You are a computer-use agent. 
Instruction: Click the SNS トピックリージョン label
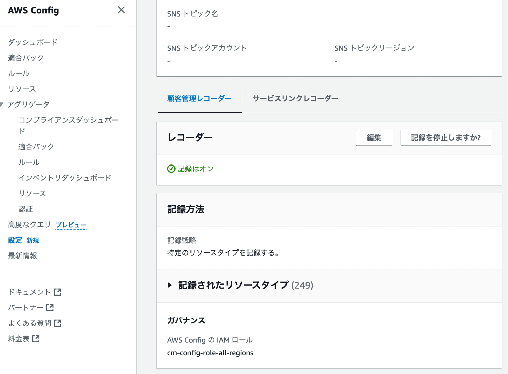click(x=374, y=48)
